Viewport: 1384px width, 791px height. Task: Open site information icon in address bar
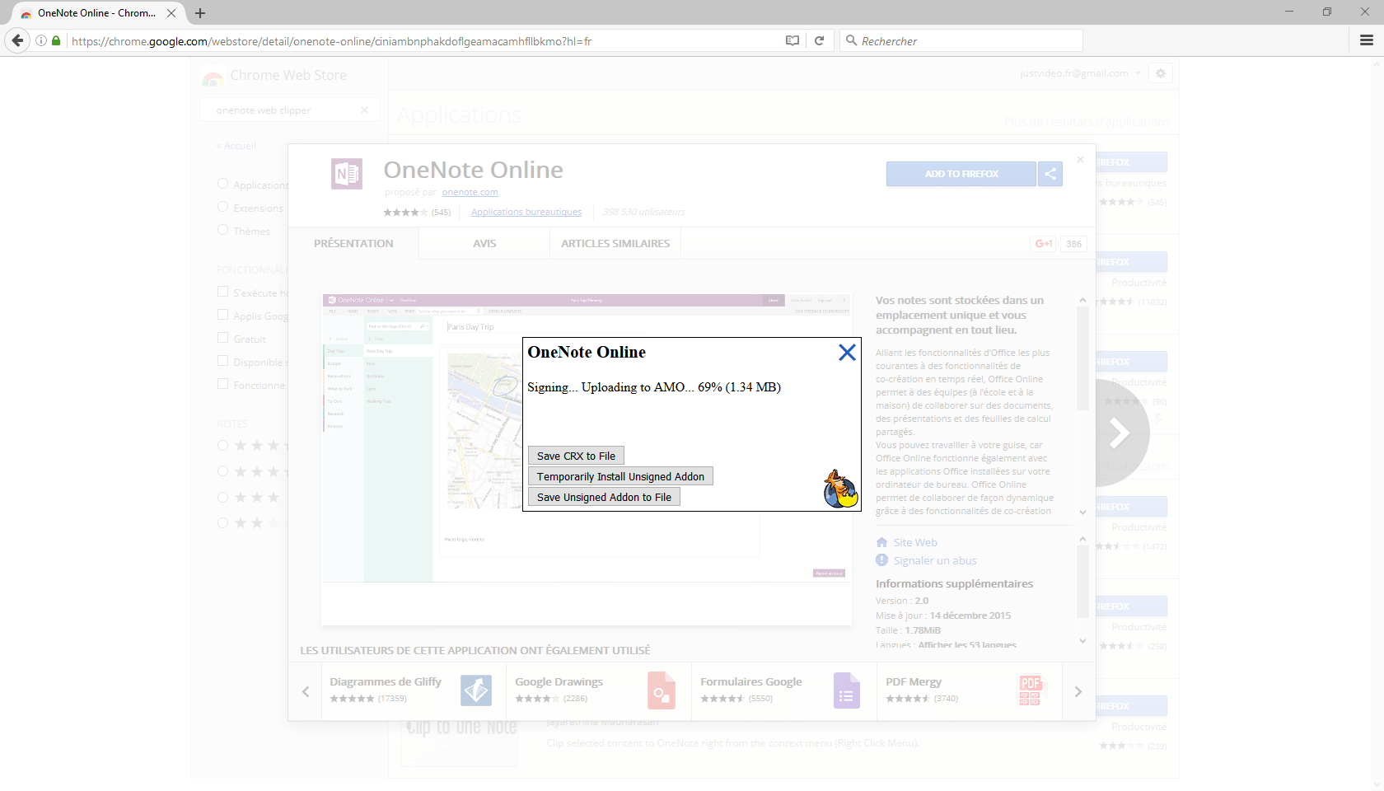(41, 40)
